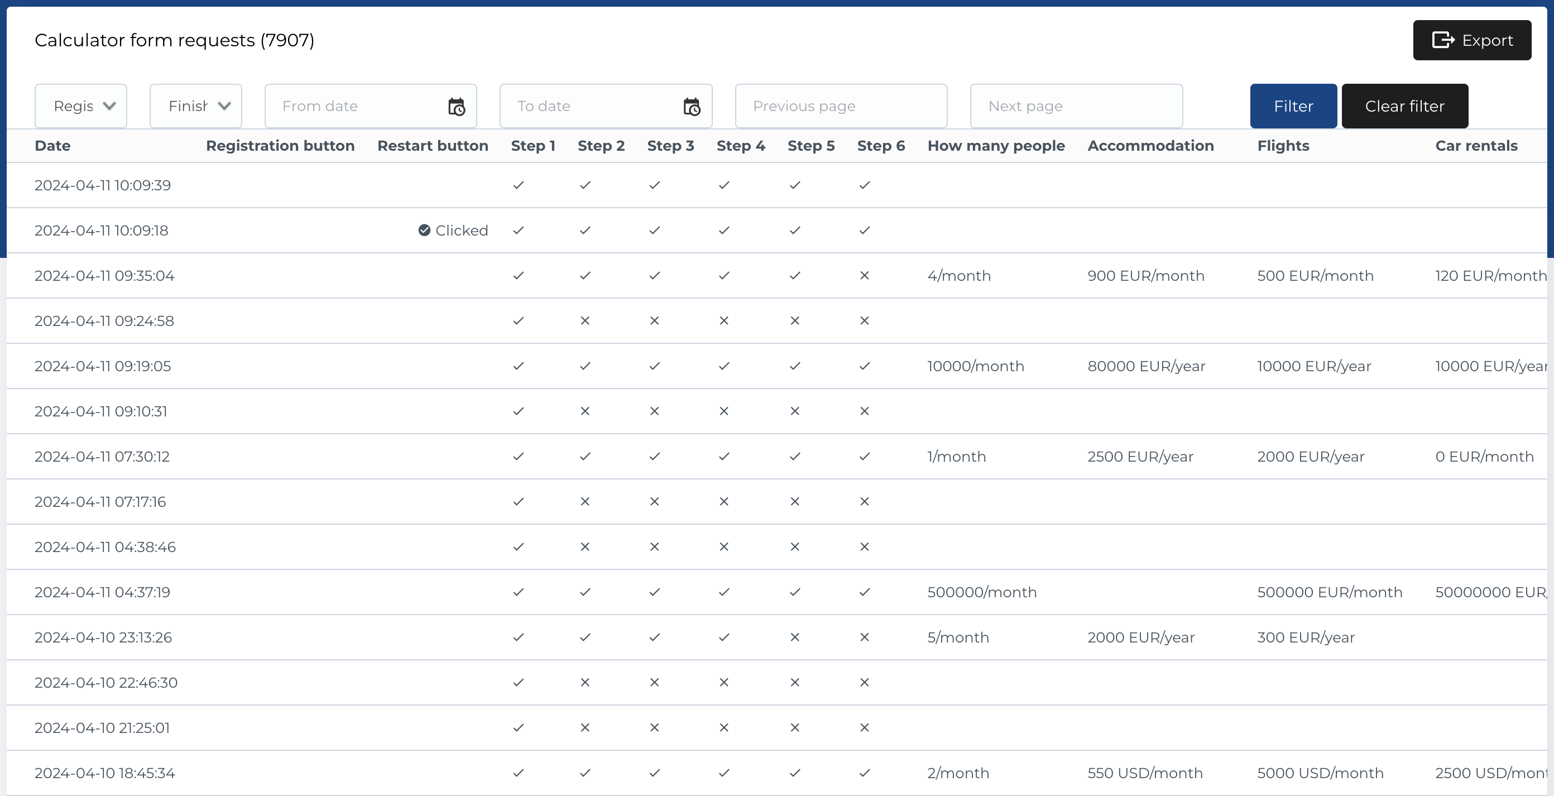
Task: Click Step 4 checkmark on the 04:37:19 row
Action: 724,592
